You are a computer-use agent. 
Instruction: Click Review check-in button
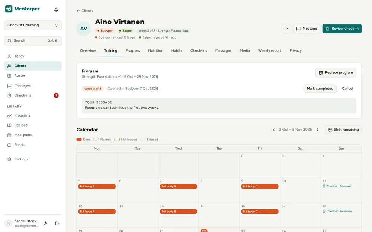(342, 29)
